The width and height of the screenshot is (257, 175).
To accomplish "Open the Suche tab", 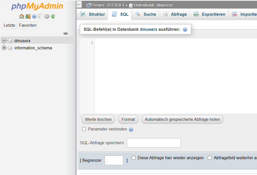I will click(145, 14).
